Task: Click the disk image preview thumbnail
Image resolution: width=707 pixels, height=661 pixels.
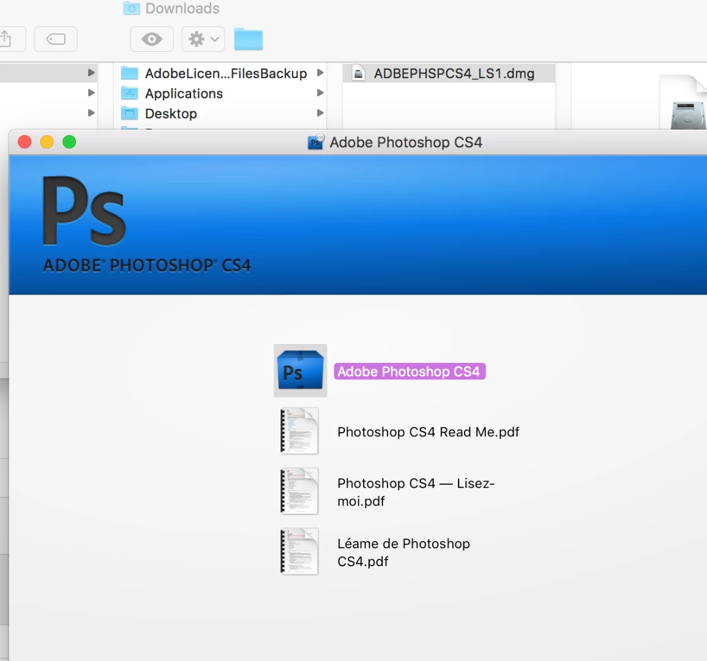Action: pyautogui.click(x=684, y=102)
